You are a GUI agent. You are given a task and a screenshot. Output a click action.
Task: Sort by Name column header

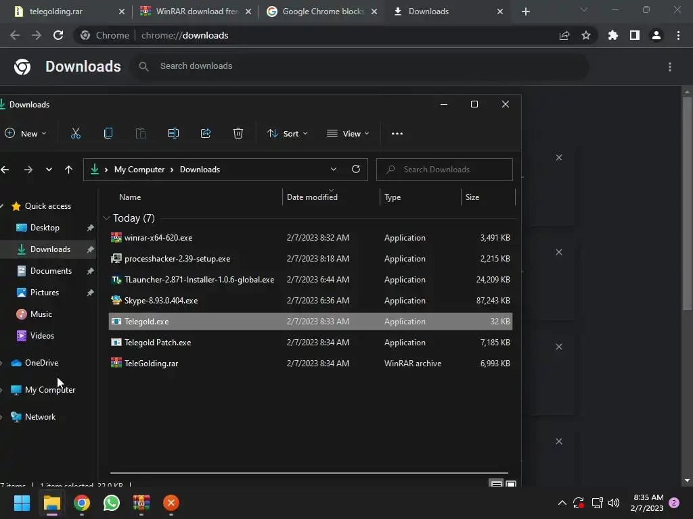tap(130, 197)
